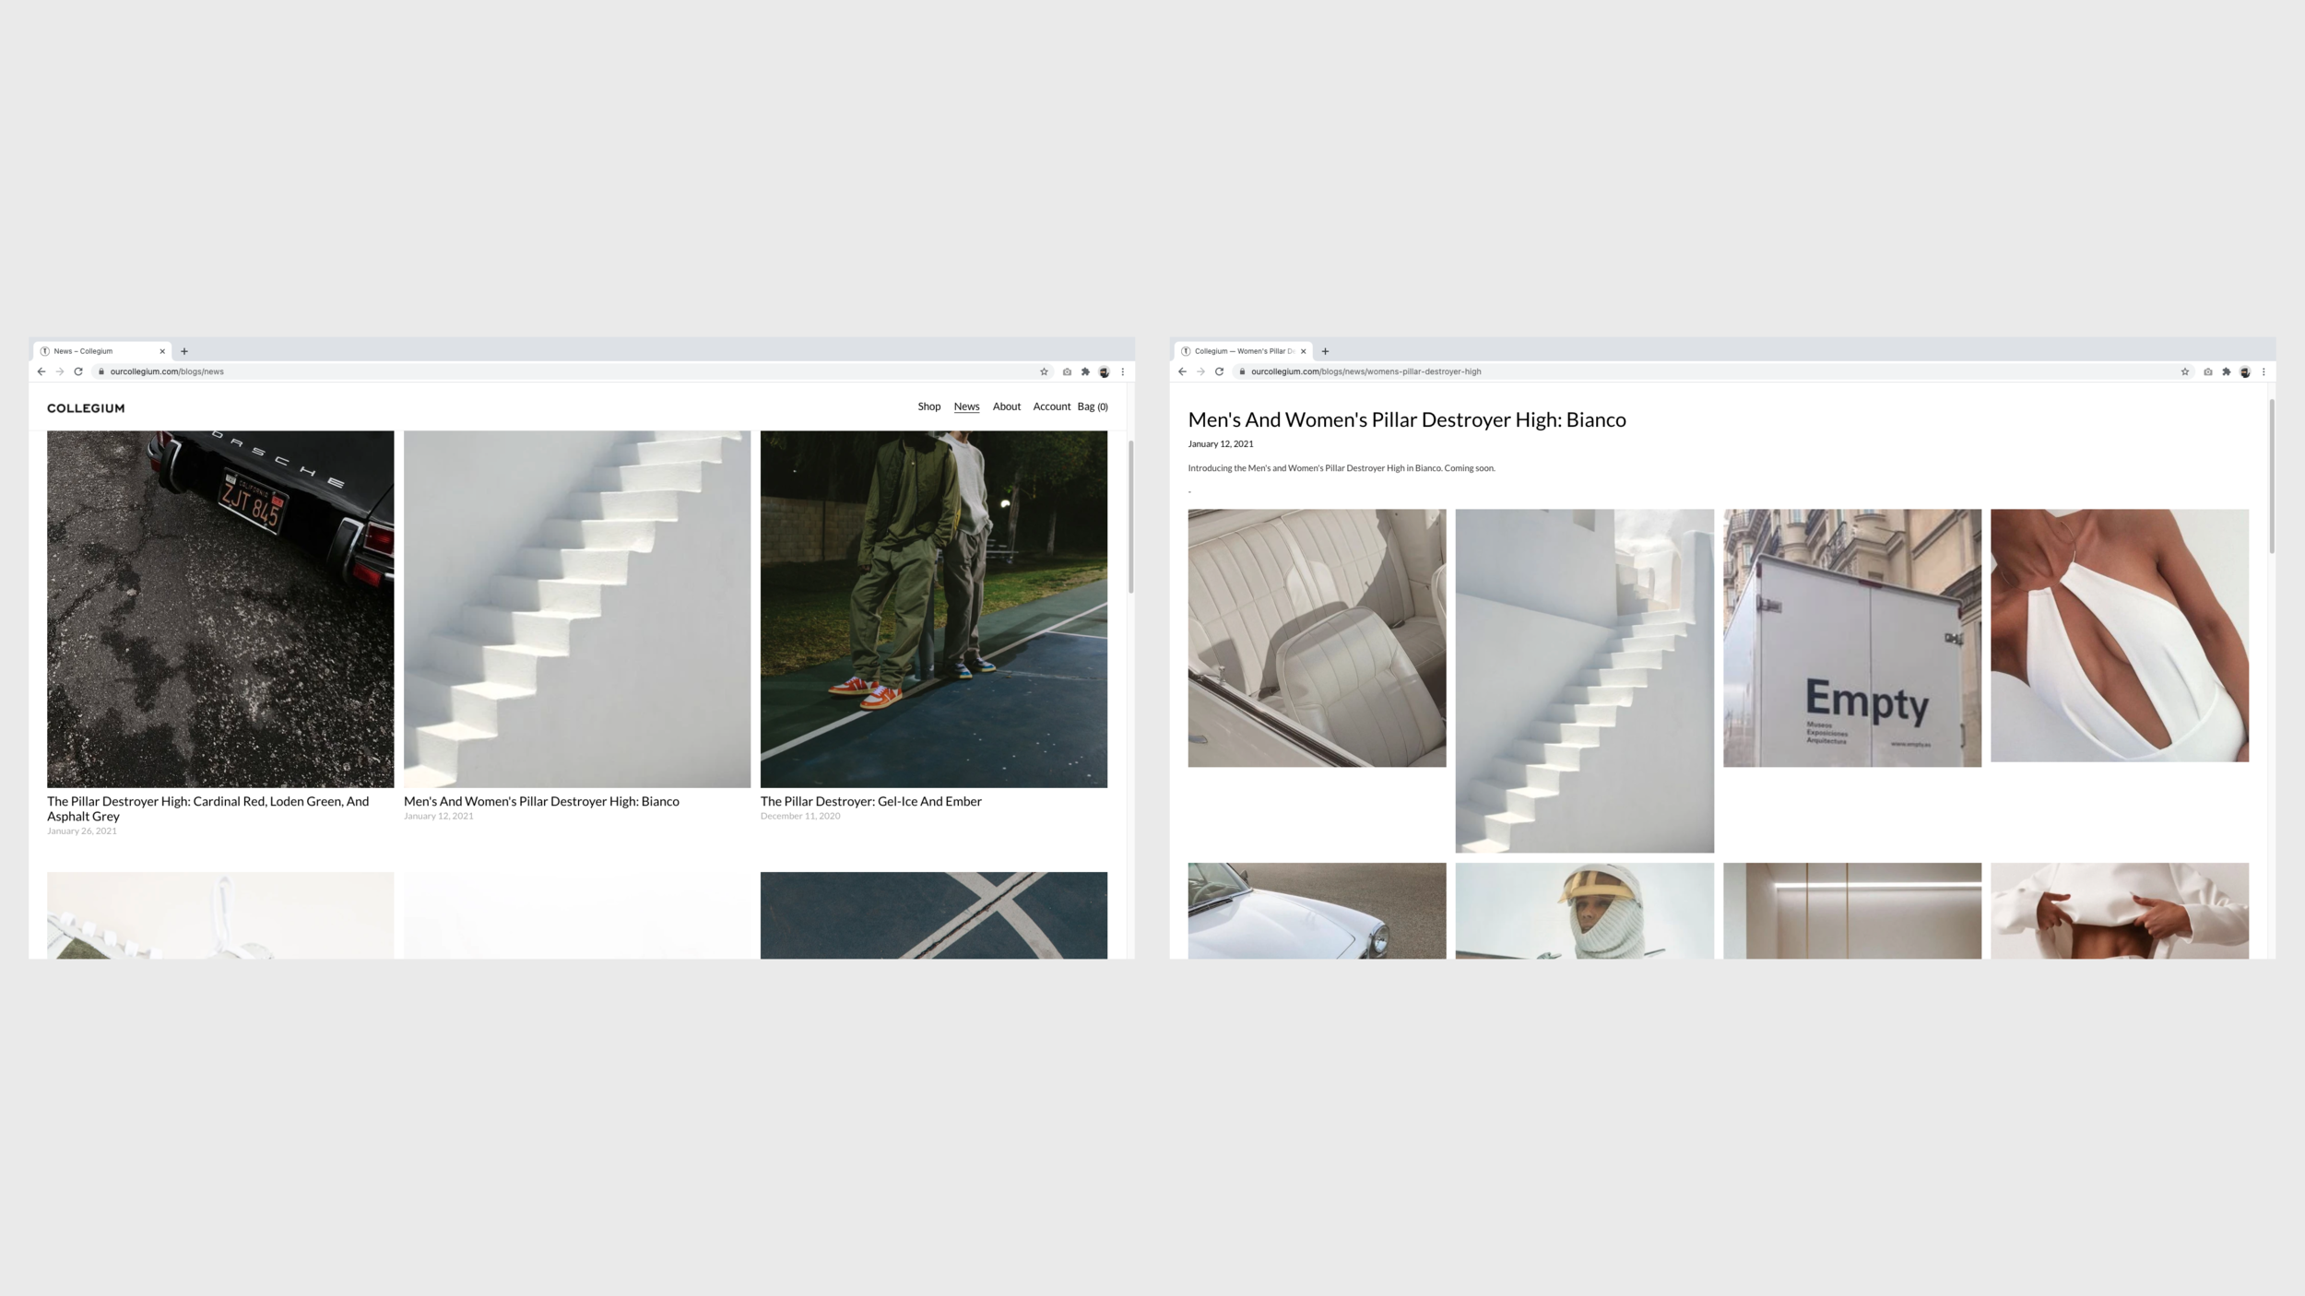Reload the ourcollegium.com/blogs/news page
The image size is (2305, 1296).
click(x=78, y=371)
